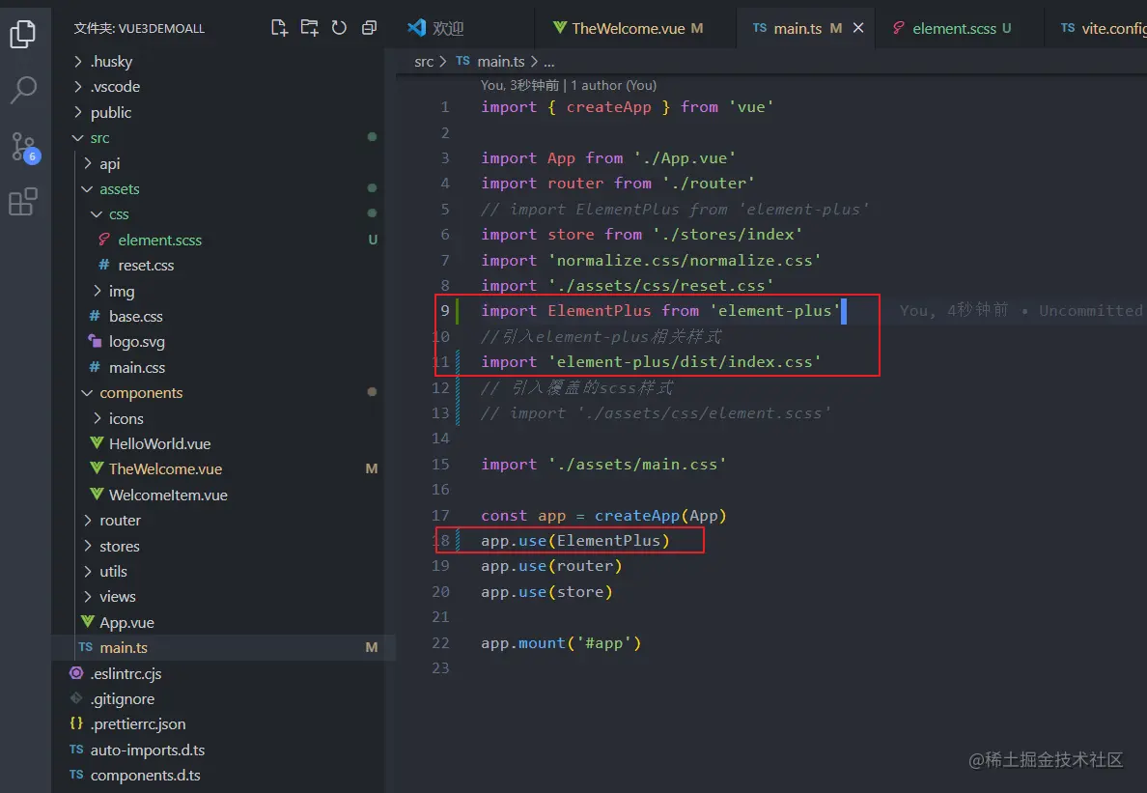1147x793 pixels.
Task: Click the Sass icon on element.scss tab
Action: [x=899, y=28]
